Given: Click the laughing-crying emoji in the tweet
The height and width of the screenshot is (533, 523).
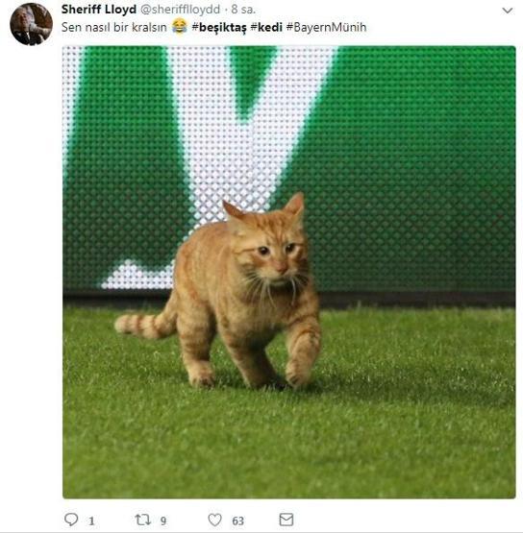Looking at the screenshot, I should (180, 27).
